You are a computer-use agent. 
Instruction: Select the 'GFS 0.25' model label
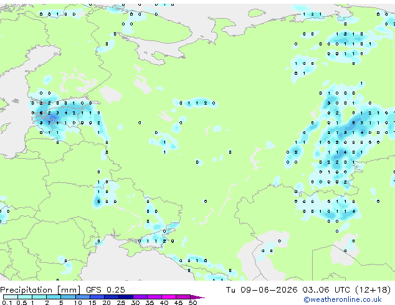coord(105,290)
